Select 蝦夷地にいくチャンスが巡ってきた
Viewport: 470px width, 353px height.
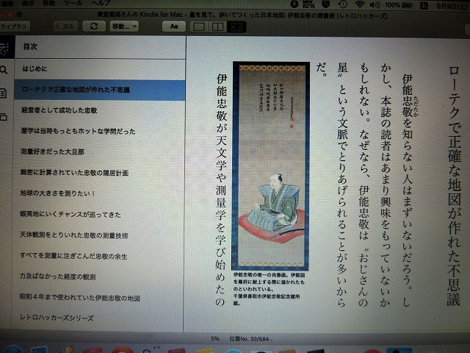[98, 215]
